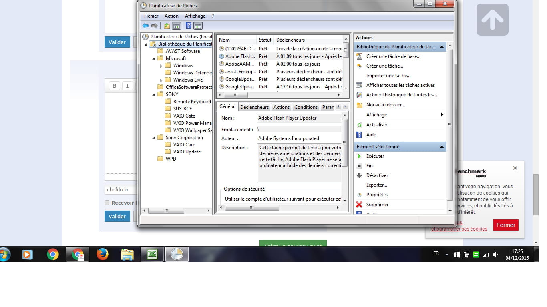The width and height of the screenshot is (547, 307).
Task: Open the Affichage submenu arrow in Actions
Action: click(442, 115)
